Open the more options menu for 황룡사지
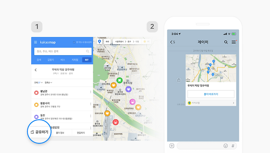Viewport: 270px width, 153px height. 91,104
